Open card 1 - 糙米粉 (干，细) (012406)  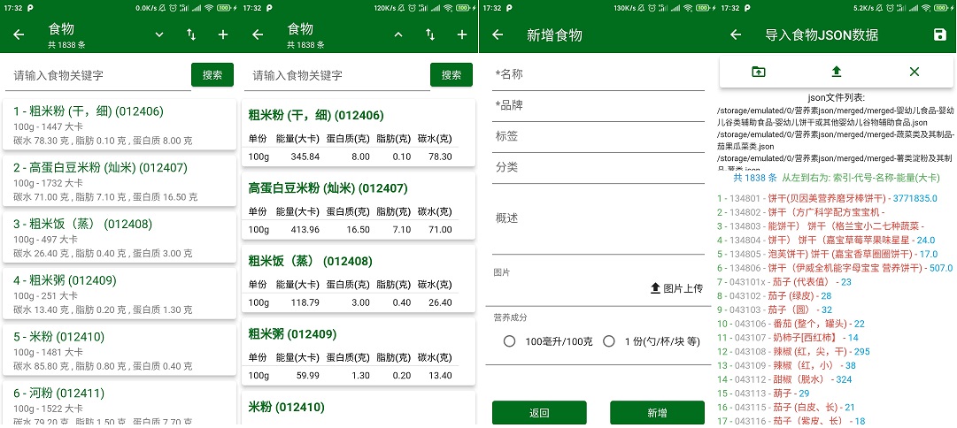pyautogui.click(x=120, y=125)
